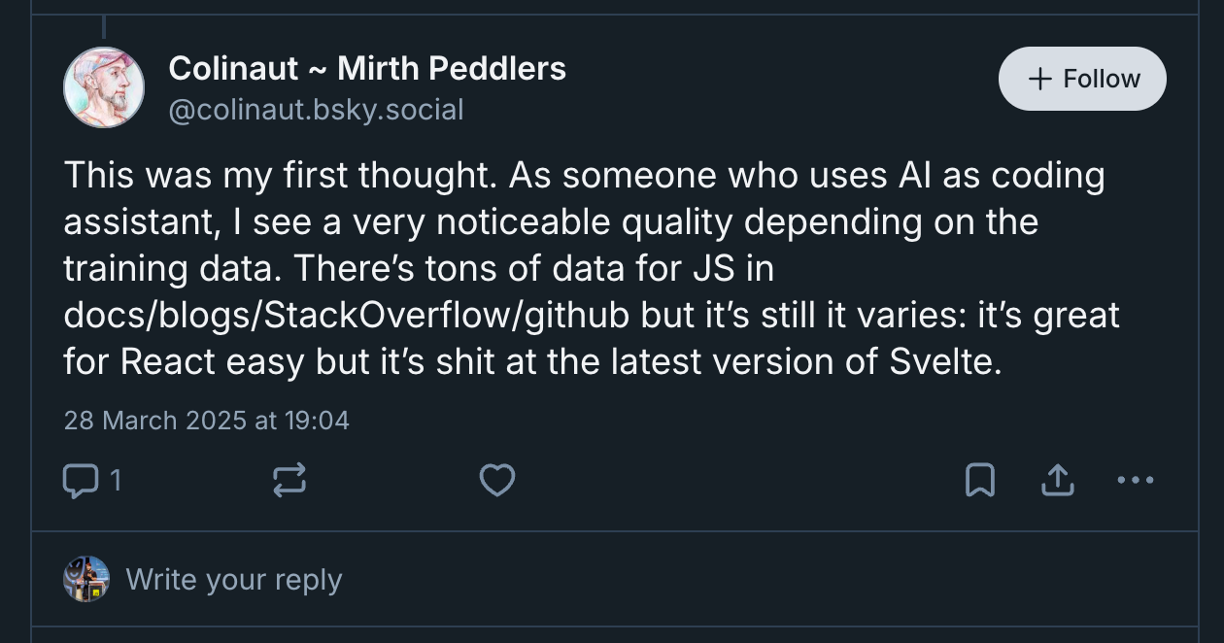Open the share icon on the post
Viewport: 1224px width, 643px height.
[1057, 480]
